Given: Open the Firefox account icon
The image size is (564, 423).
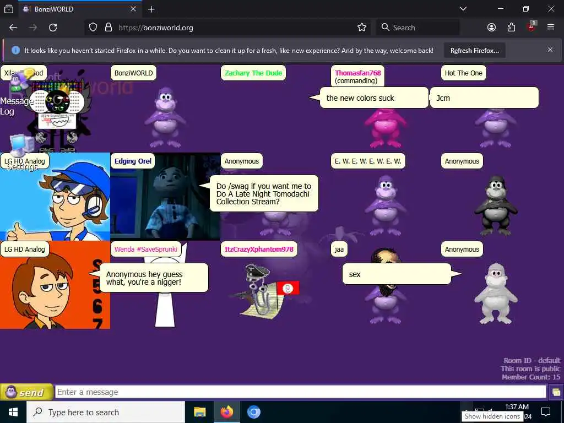Looking at the screenshot, I should [491, 28].
